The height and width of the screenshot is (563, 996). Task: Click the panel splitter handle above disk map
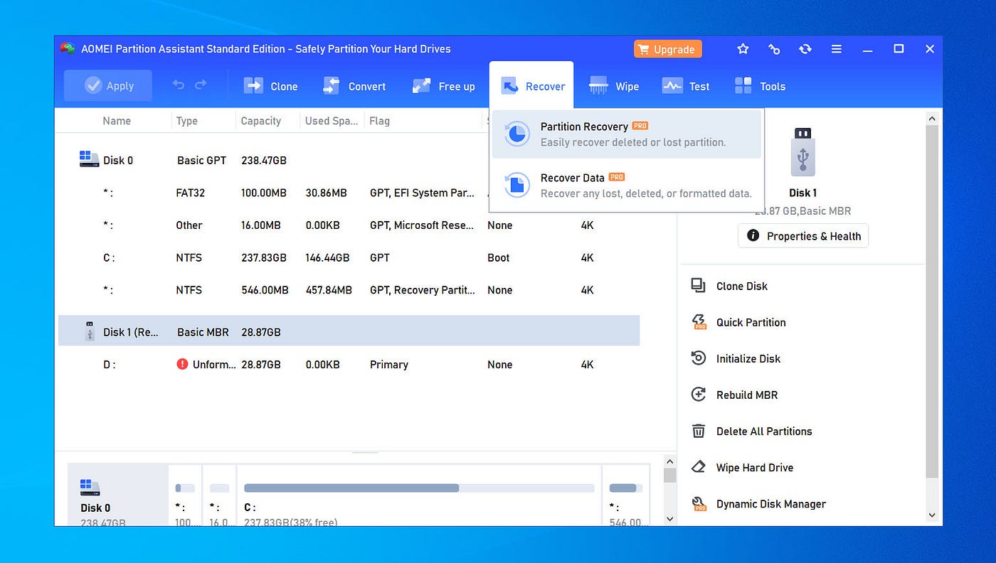pyautogui.click(x=365, y=452)
